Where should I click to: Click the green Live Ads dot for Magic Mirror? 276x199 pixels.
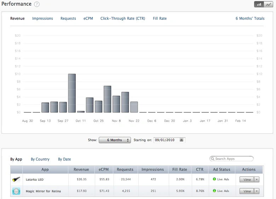coord(214,191)
